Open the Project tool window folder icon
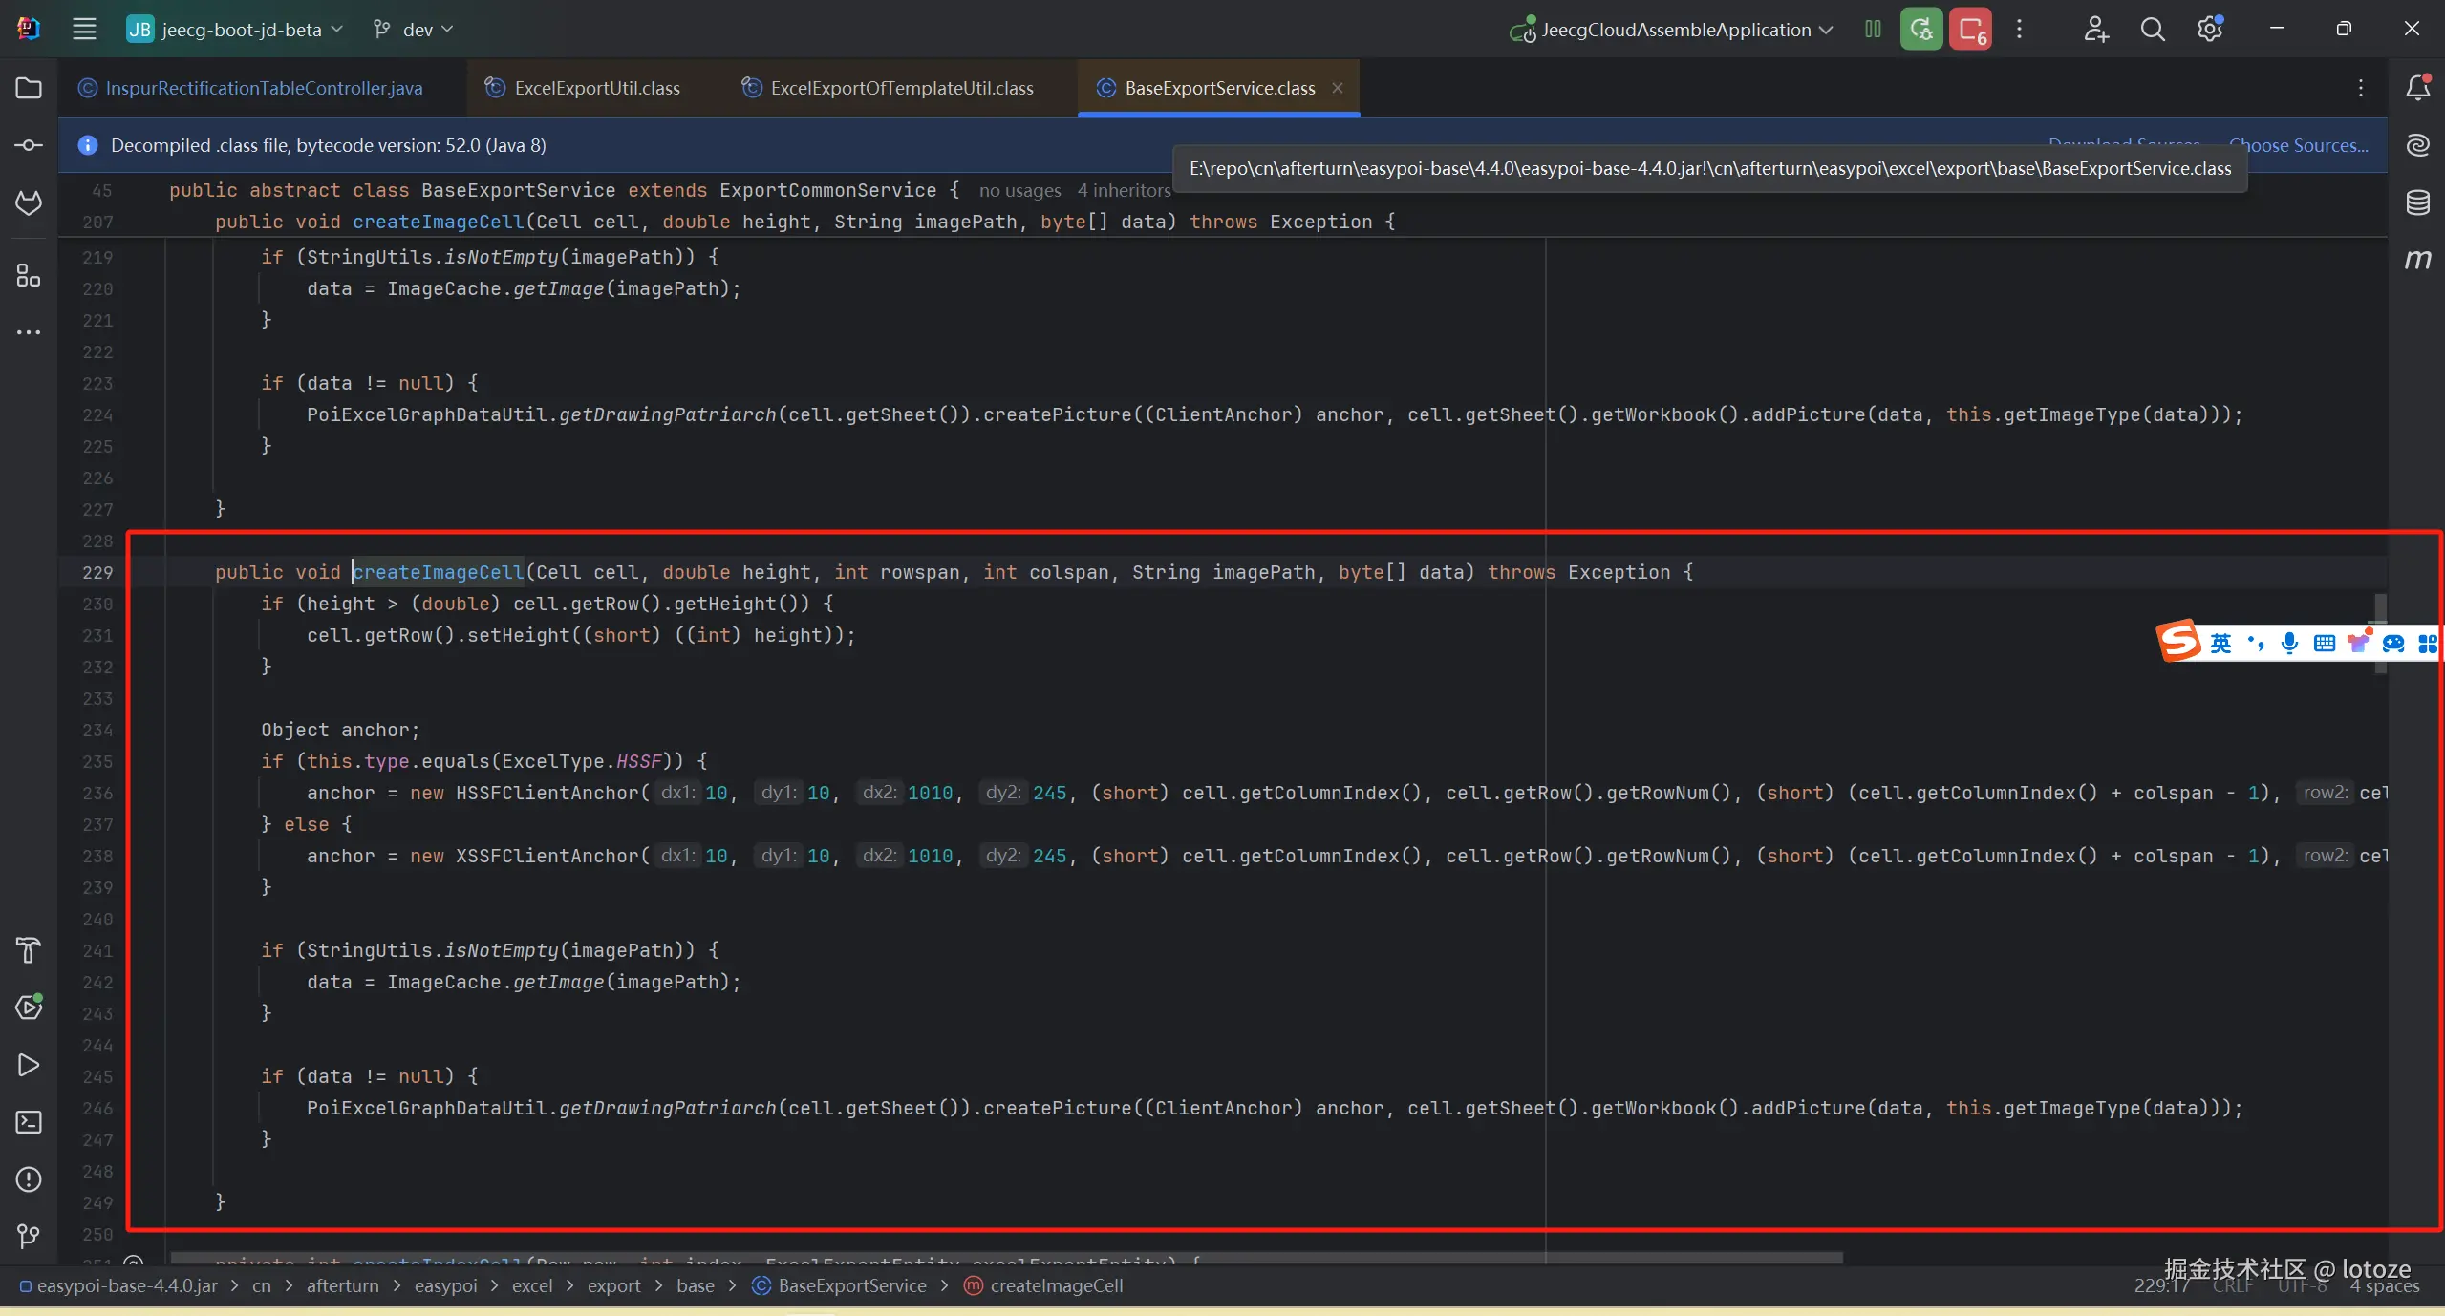The height and width of the screenshot is (1316, 2445). tap(29, 88)
